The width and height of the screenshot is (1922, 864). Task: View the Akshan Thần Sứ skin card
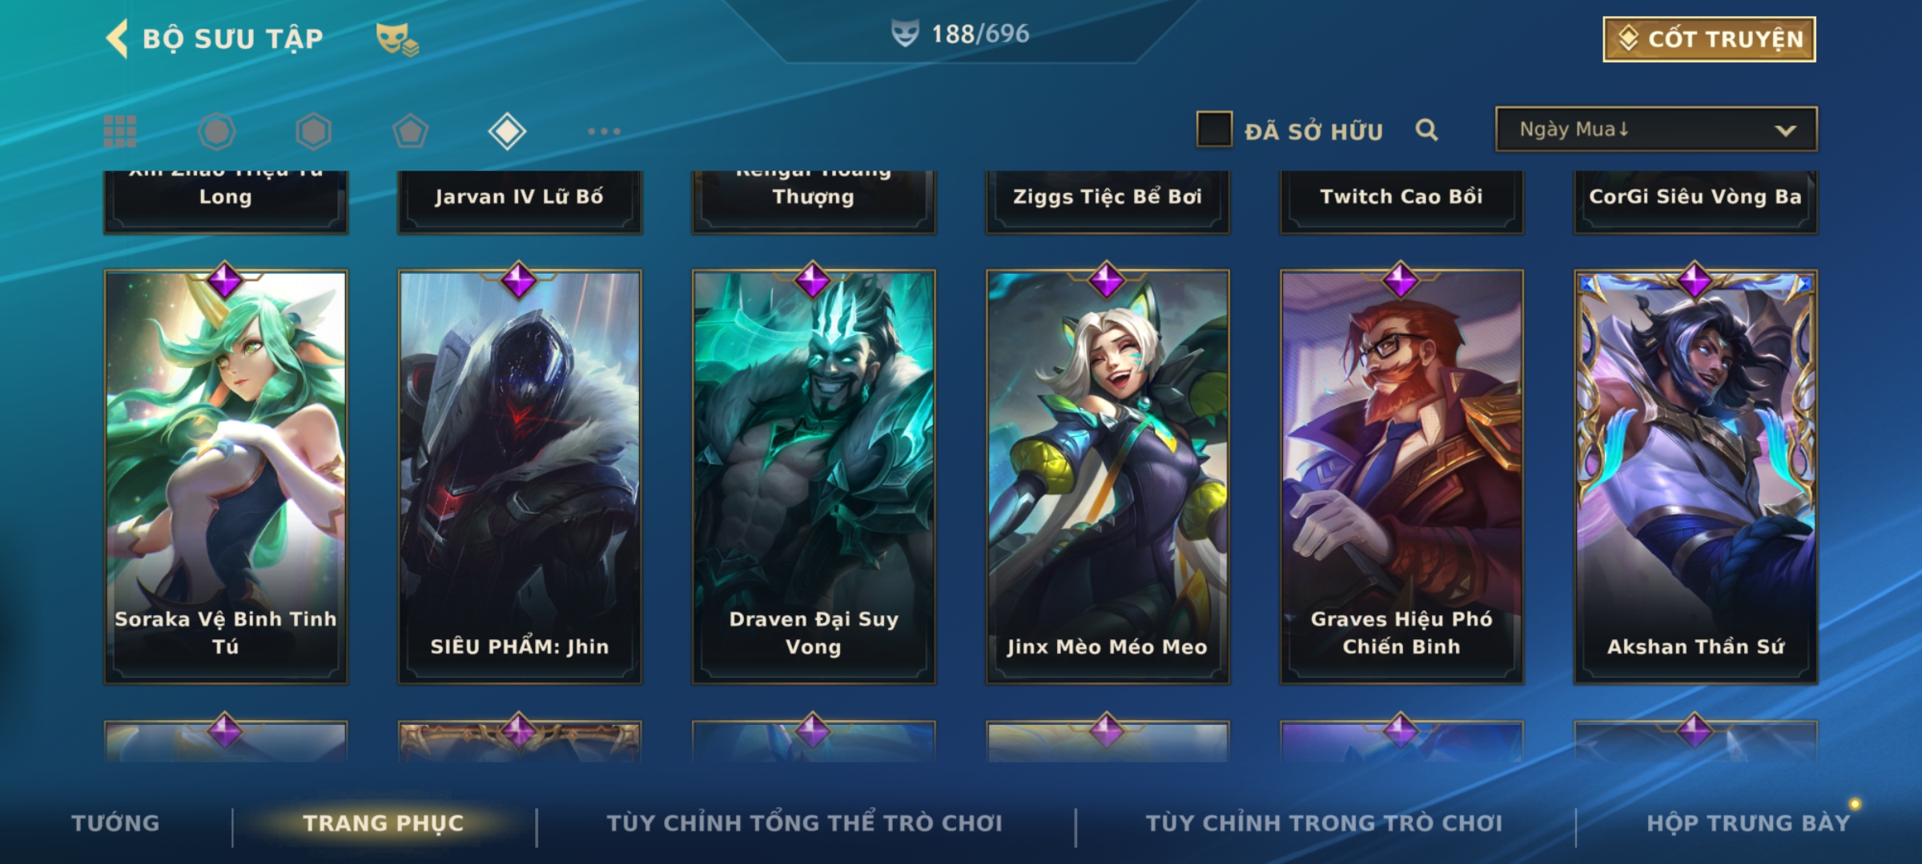tap(1695, 477)
